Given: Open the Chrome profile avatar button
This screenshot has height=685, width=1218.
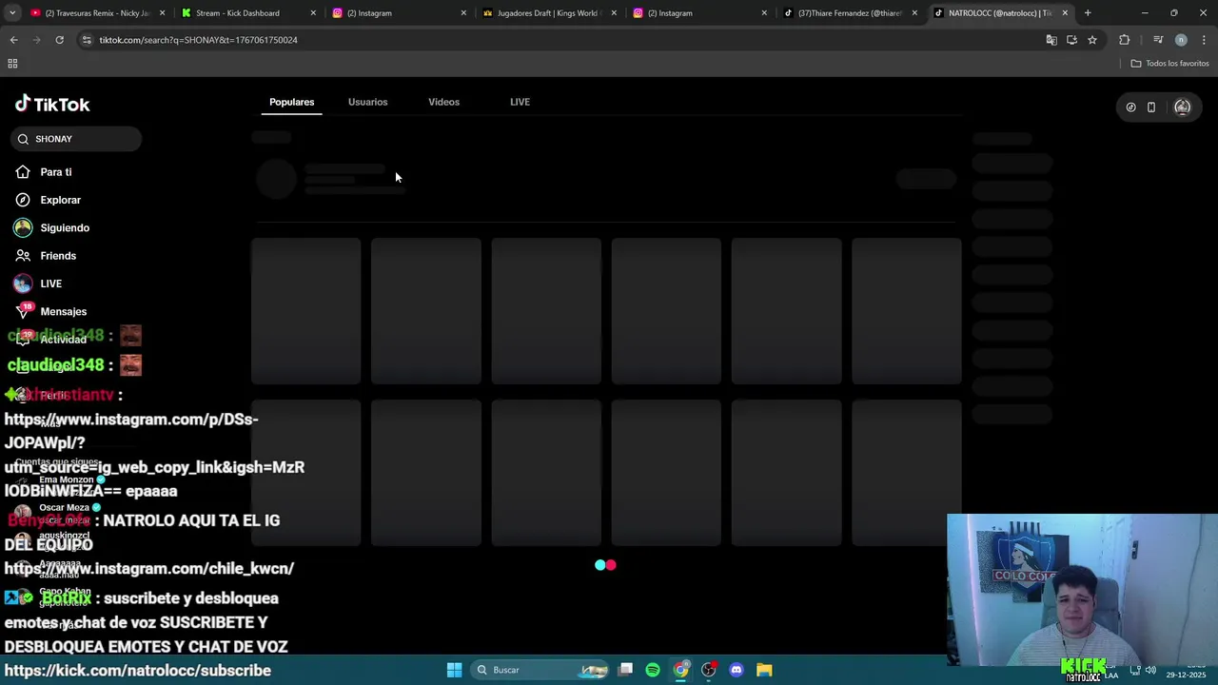Looking at the screenshot, I should [1181, 40].
